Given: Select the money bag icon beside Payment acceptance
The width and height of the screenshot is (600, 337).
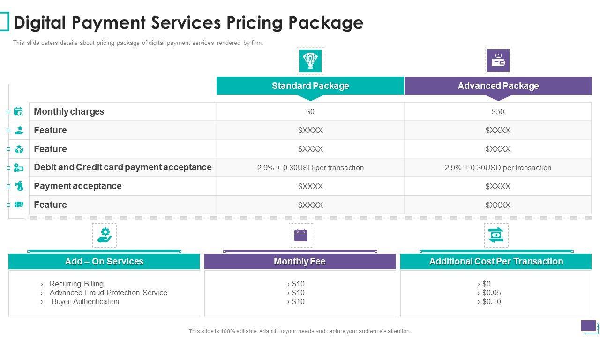Looking at the screenshot, I should 19,186.
